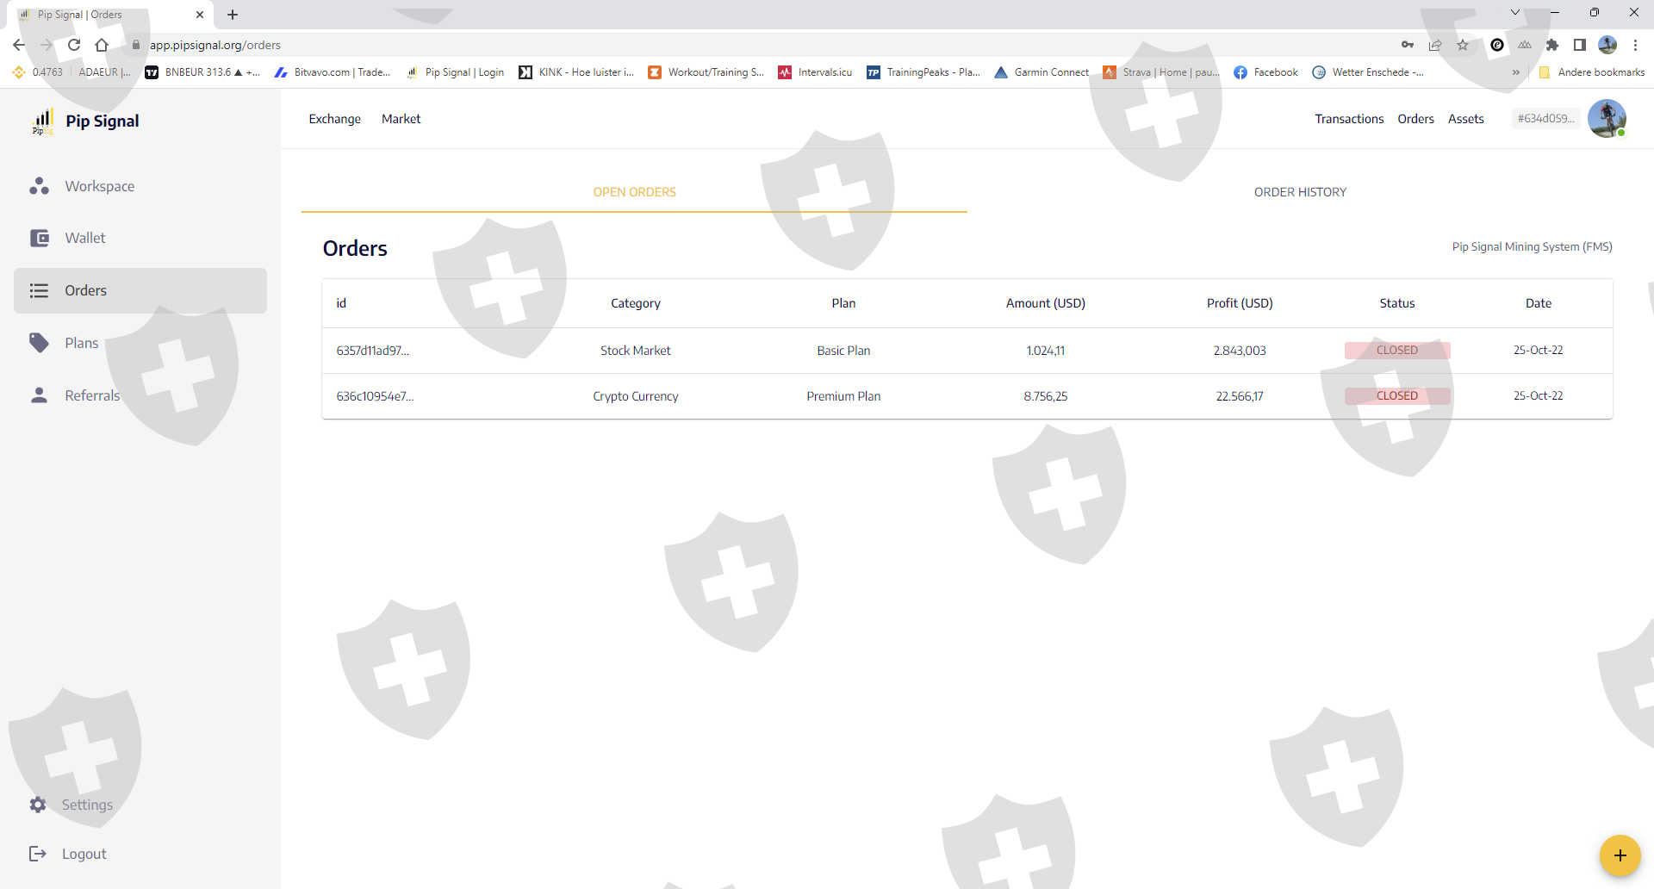Toggle browser side panel icon
This screenshot has height=889, width=1654.
(x=1580, y=45)
